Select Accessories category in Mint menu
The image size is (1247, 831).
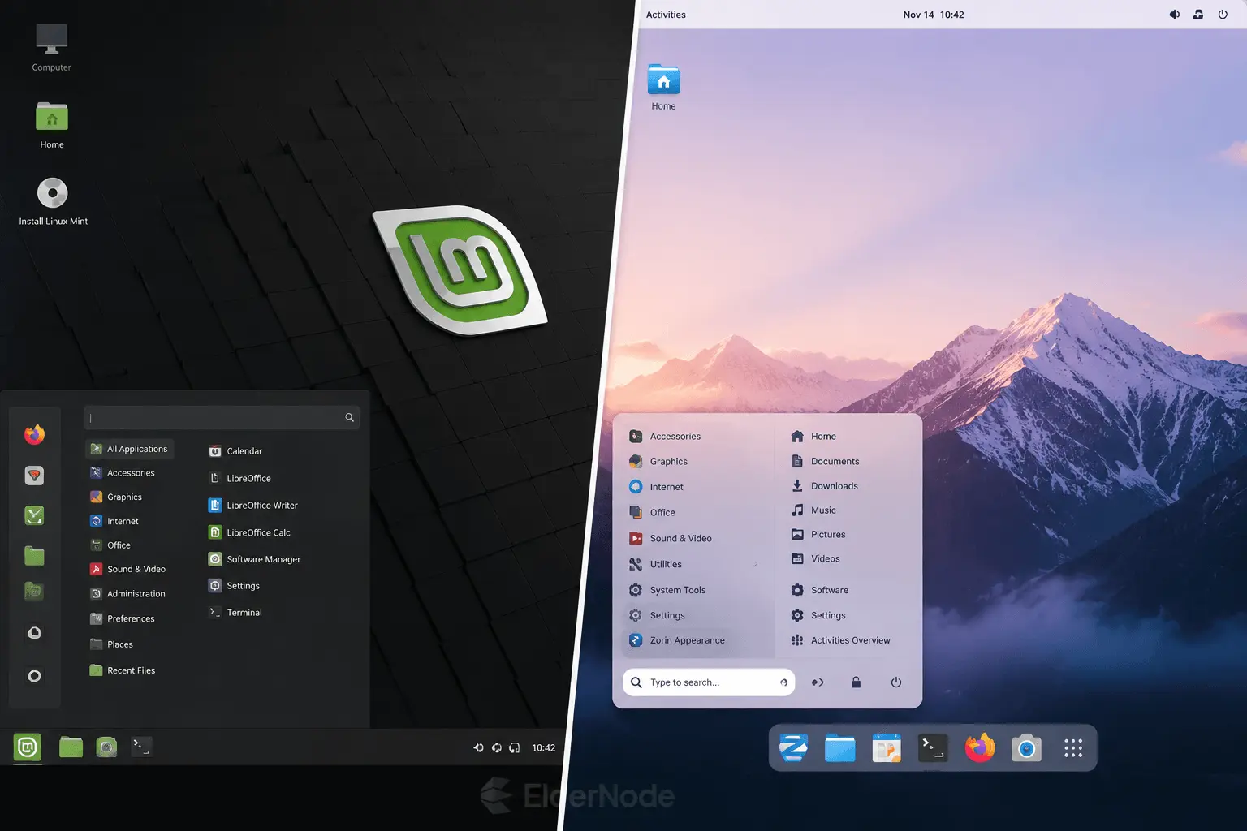pyautogui.click(x=122, y=473)
